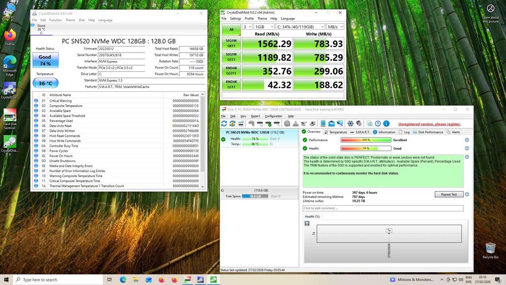Switch to the Disk Performance tab
The image size is (506, 285).
pyautogui.click(x=428, y=132)
